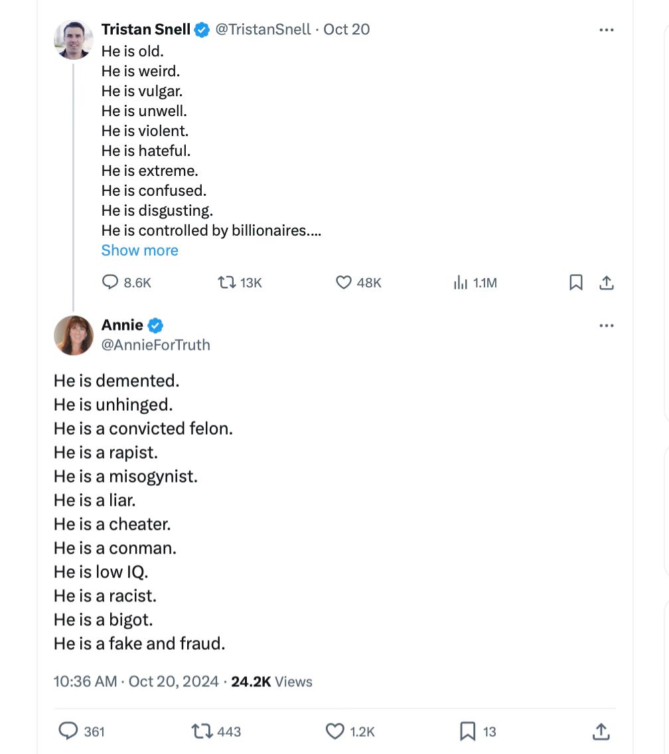
Task: Click Annie's profile avatar
Action: tap(73, 335)
